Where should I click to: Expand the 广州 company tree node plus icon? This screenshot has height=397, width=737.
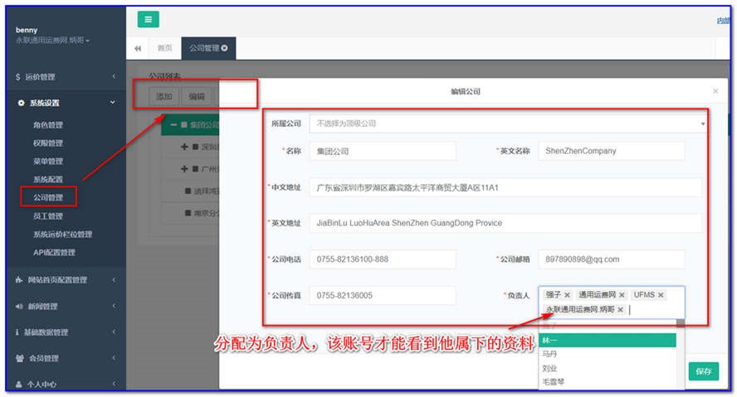tap(184, 168)
